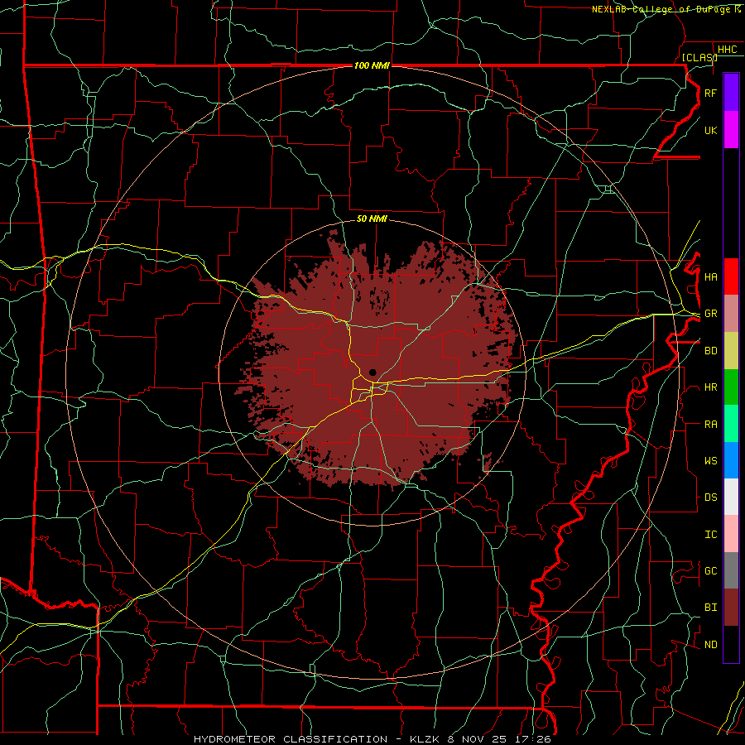Click the [CLAS] units label
Image resolution: width=745 pixels, height=745 pixels.
click(699, 57)
